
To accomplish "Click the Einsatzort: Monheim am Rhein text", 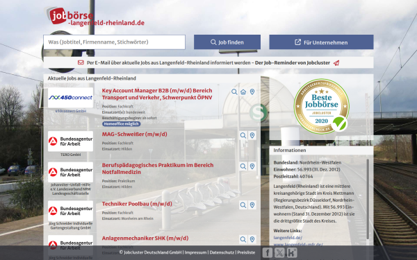I will tap(128, 218).
